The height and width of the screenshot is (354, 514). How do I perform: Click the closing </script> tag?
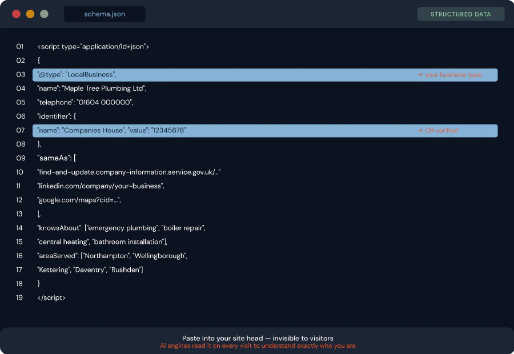pos(51,297)
